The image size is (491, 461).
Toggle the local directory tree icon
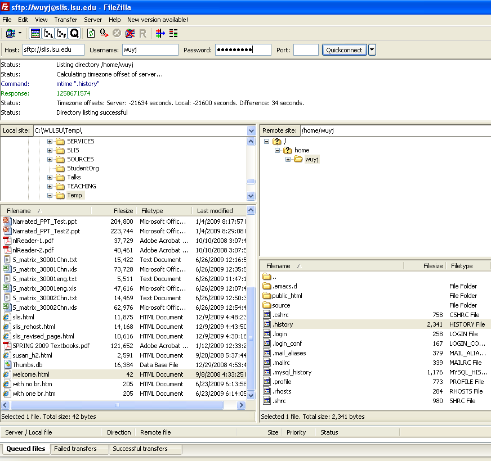pyautogui.click(x=48, y=33)
